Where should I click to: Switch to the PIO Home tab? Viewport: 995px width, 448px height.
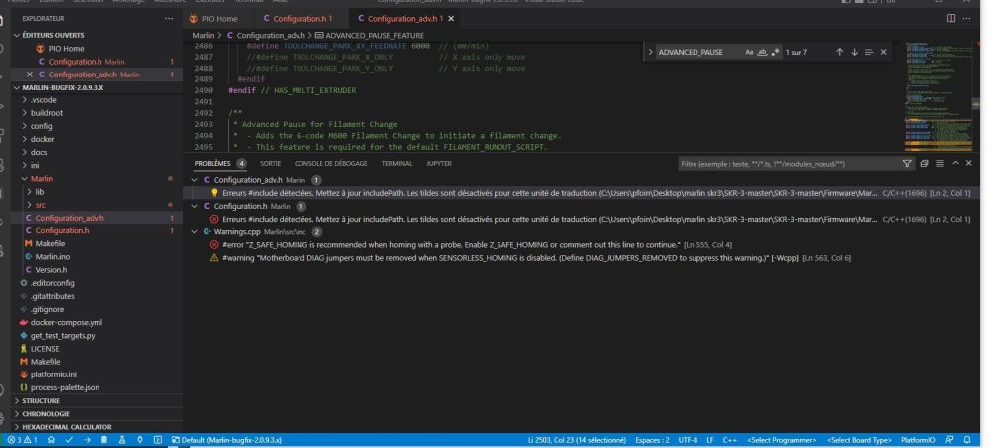coord(220,19)
